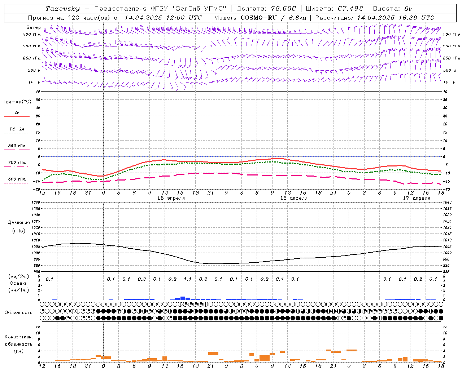Click the Тем-ра(°C) temperature axis label

click(x=17, y=102)
